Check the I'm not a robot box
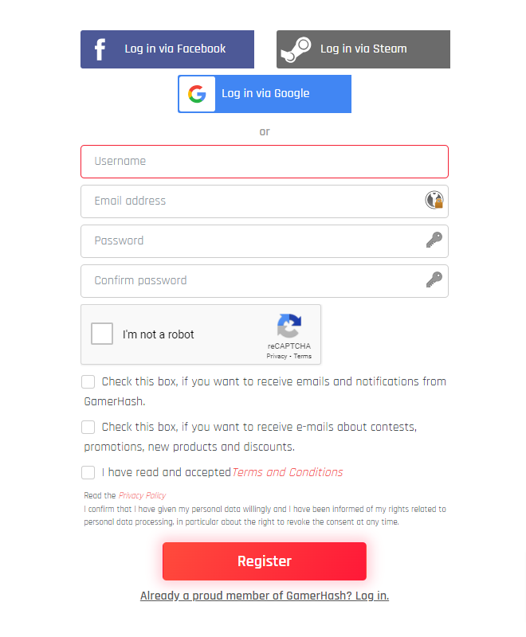 click(102, 334)
